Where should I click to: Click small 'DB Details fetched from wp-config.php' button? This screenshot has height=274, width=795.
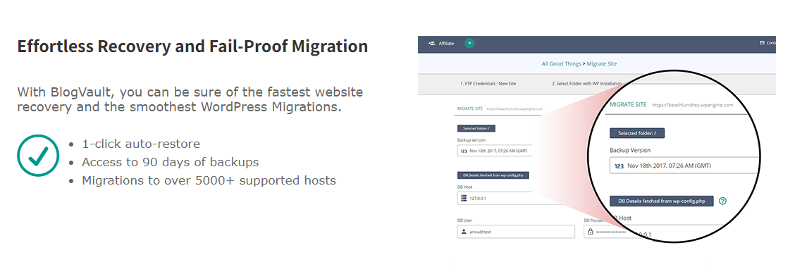[493, 176]
